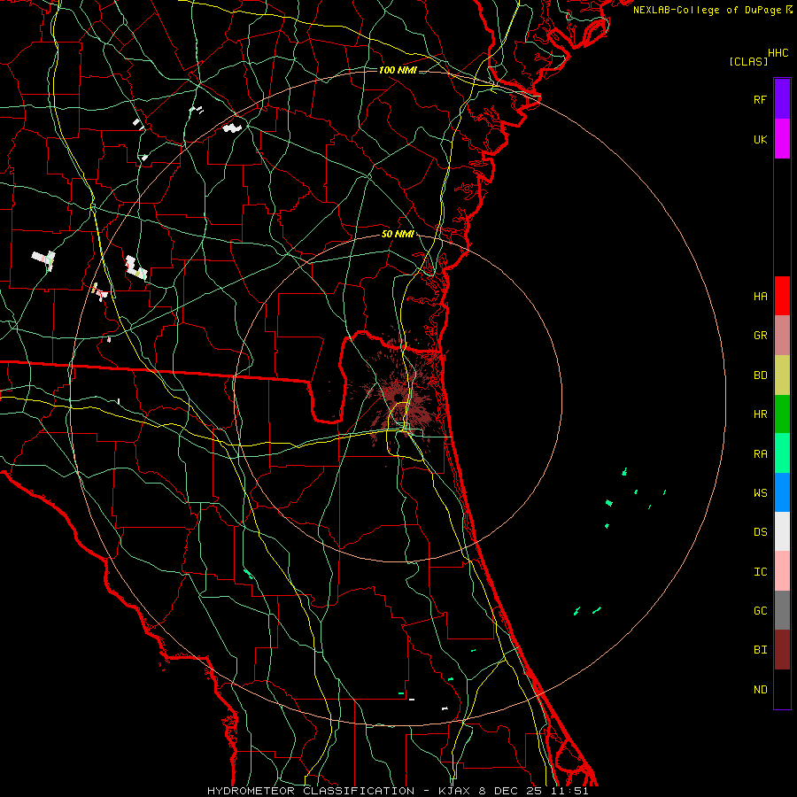Click the DS white legend swatch
The width and height of the screenshot is (797, 797).
782,531
